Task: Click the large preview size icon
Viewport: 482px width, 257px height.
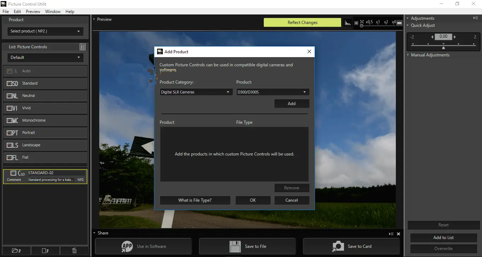Action: [x=399, y=23]
